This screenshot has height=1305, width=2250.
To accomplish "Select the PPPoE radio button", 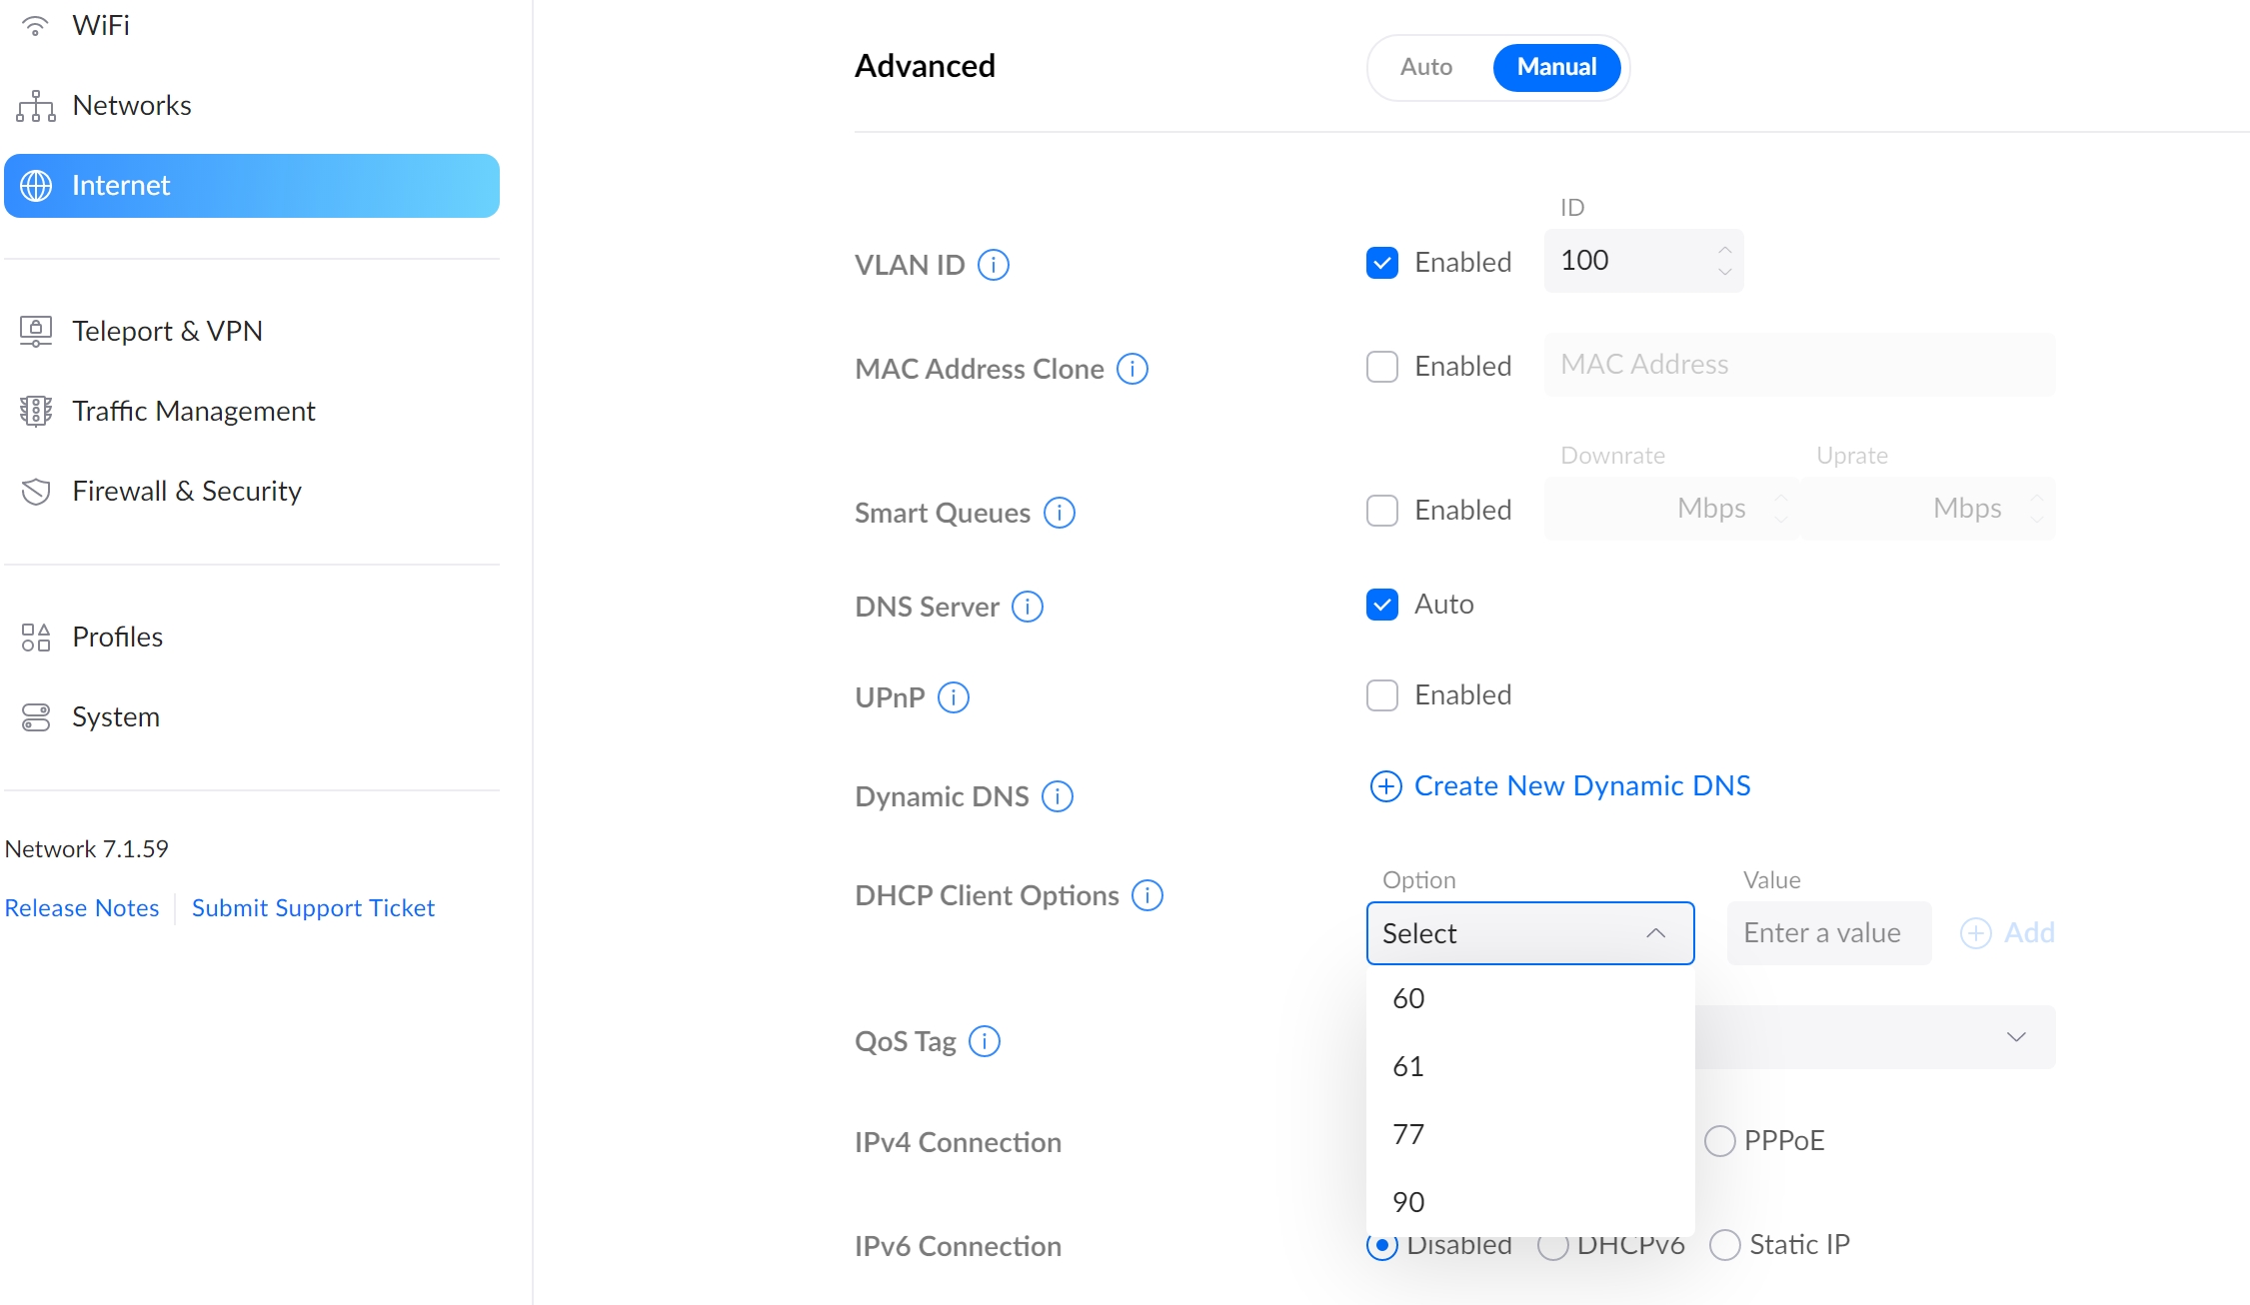I will point(1719,1141).
